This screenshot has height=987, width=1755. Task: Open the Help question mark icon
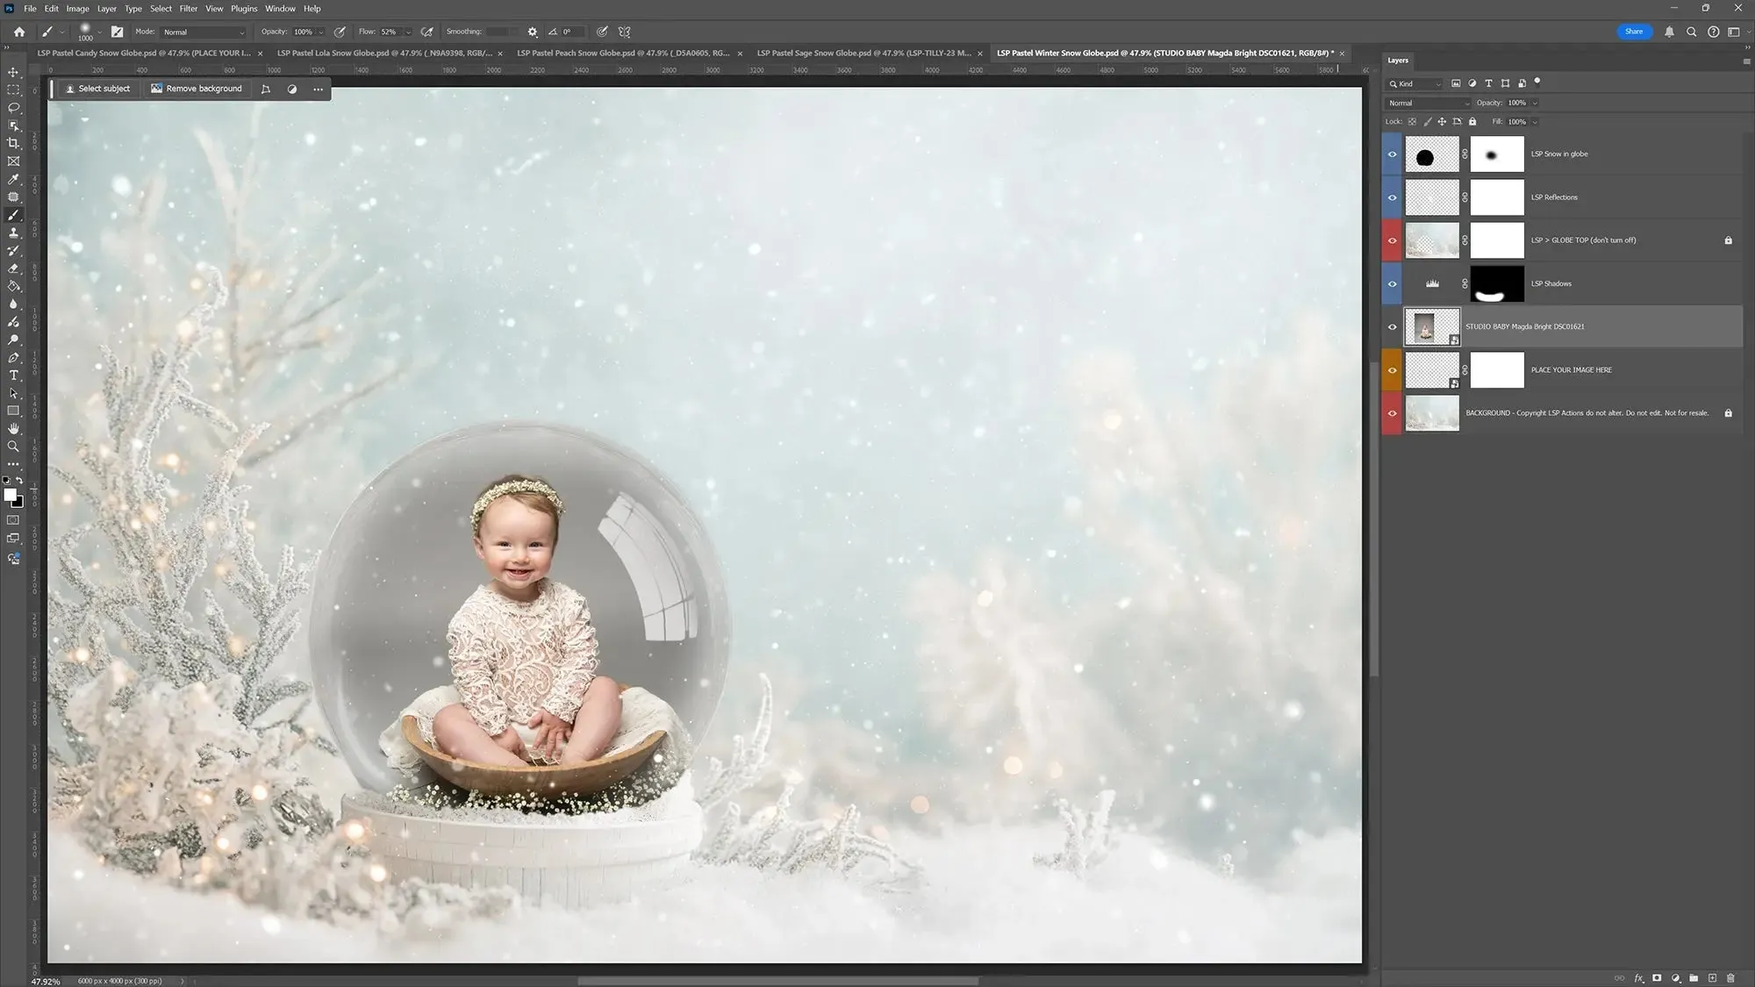1713,32
